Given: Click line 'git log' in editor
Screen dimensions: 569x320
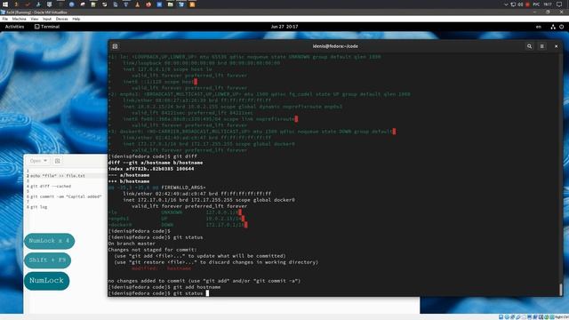Looking at the screenshot, I should [38, 207].
